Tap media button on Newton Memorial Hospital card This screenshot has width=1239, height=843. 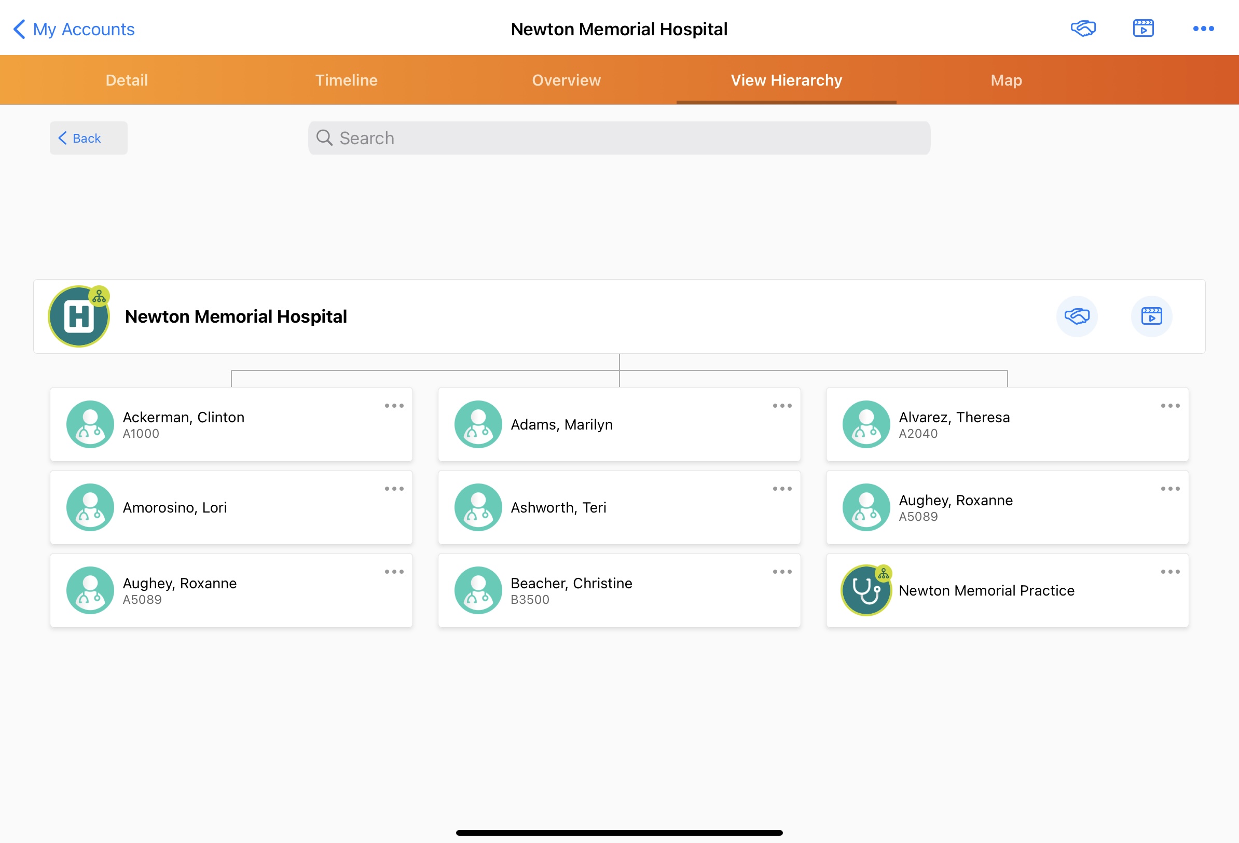click(1151, 316)
